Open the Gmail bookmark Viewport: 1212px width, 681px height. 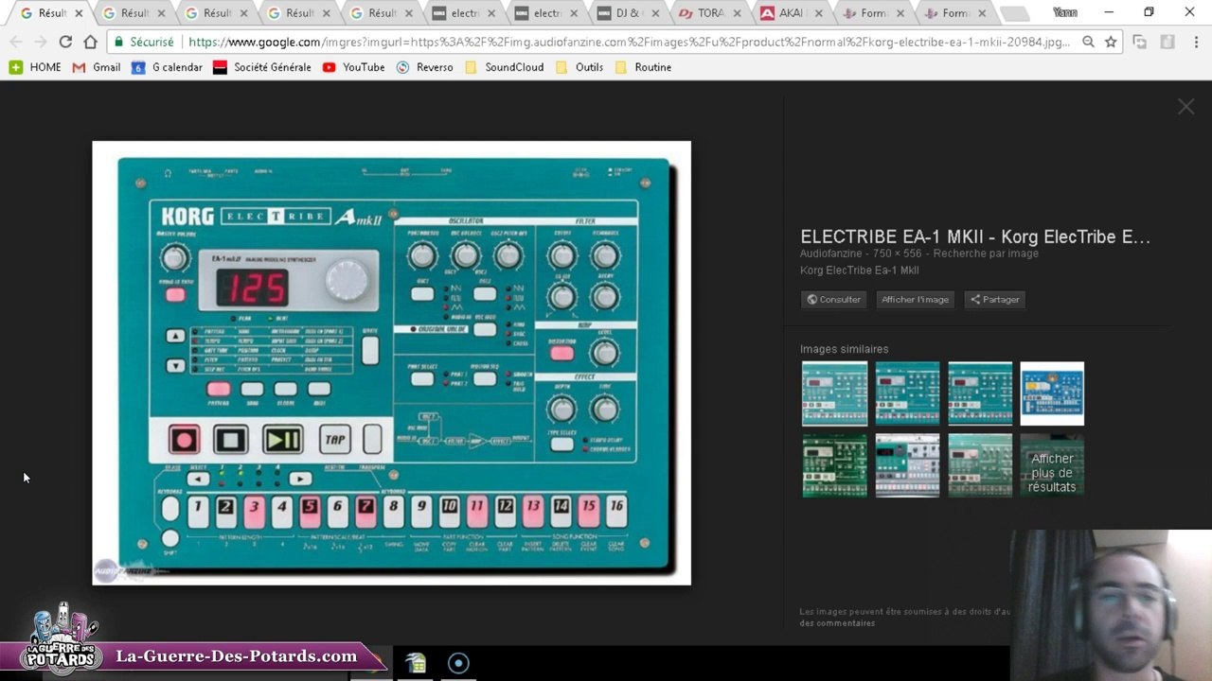[97, 67]
